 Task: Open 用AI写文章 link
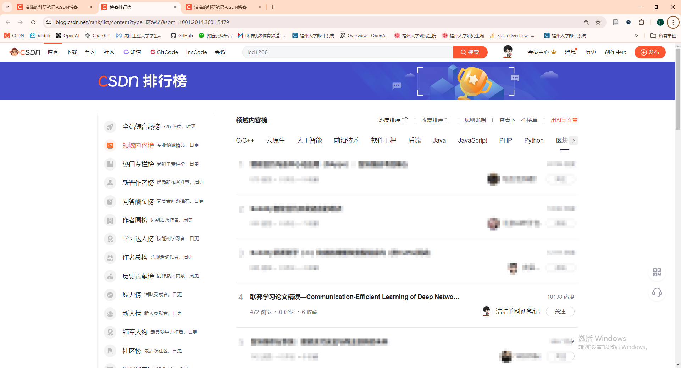pyautogui.click(x=564, y=120)
